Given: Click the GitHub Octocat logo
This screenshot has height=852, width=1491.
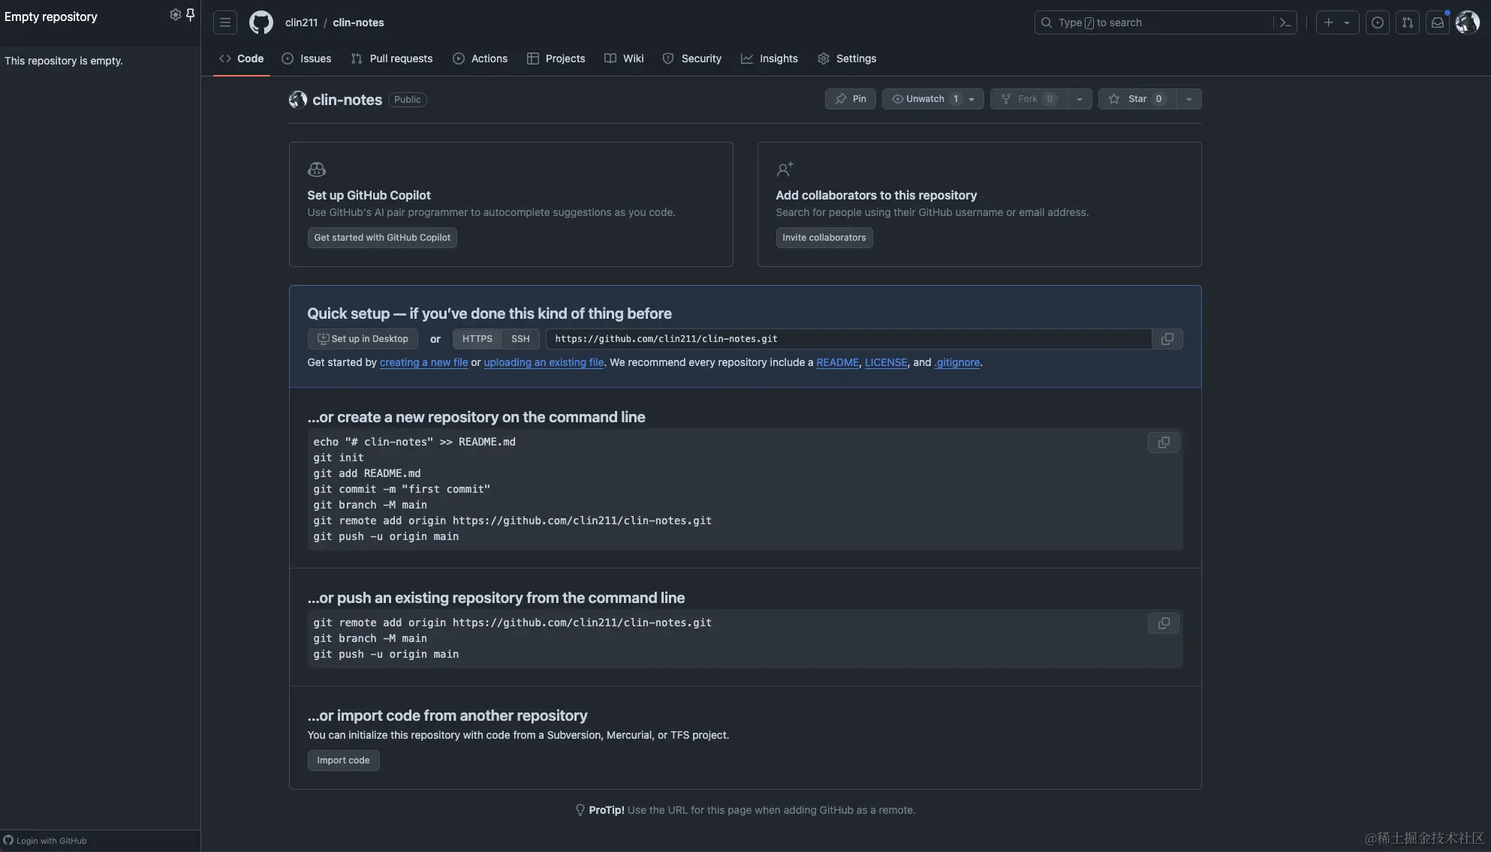Looking at the screenshot, I should (261, 22).
